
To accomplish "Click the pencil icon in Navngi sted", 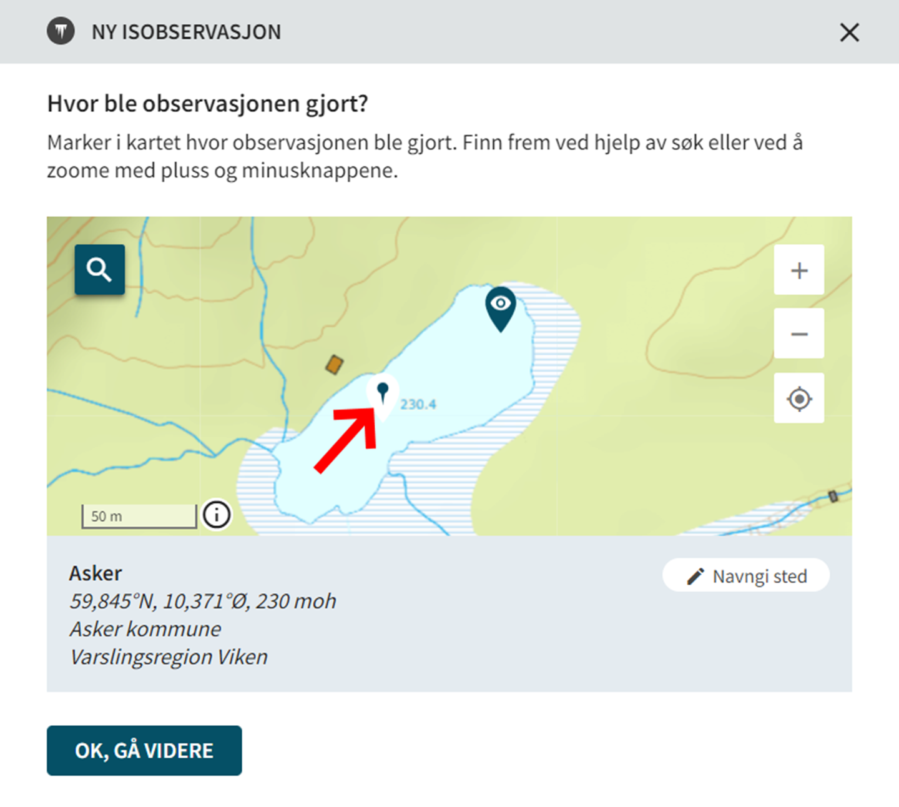I will tap(695, 576).
